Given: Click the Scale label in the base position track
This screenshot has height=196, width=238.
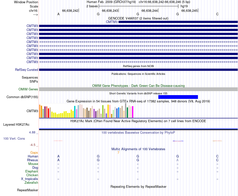Looking at the screenshot, I should coord(34,6).
